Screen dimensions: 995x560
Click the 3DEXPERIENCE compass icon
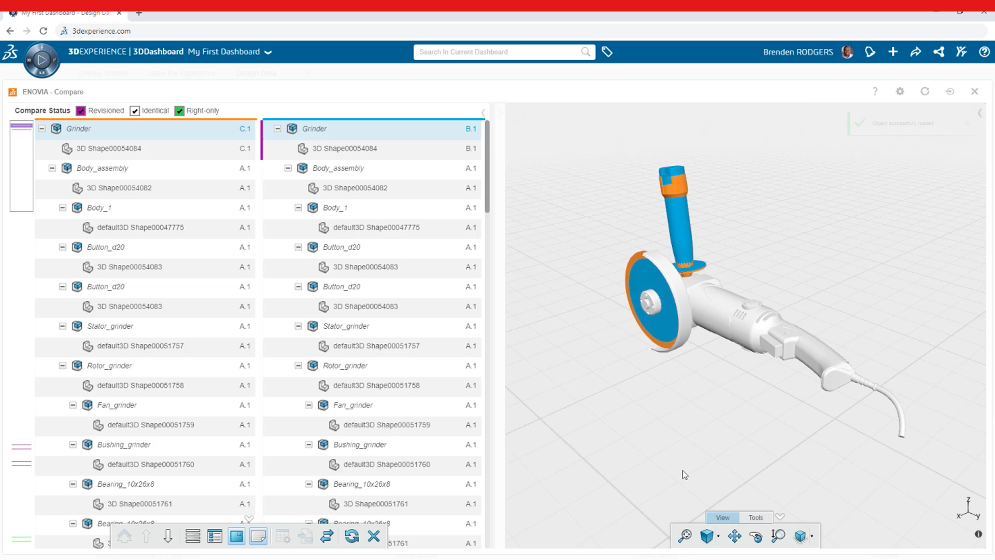(x=41, y=60)
